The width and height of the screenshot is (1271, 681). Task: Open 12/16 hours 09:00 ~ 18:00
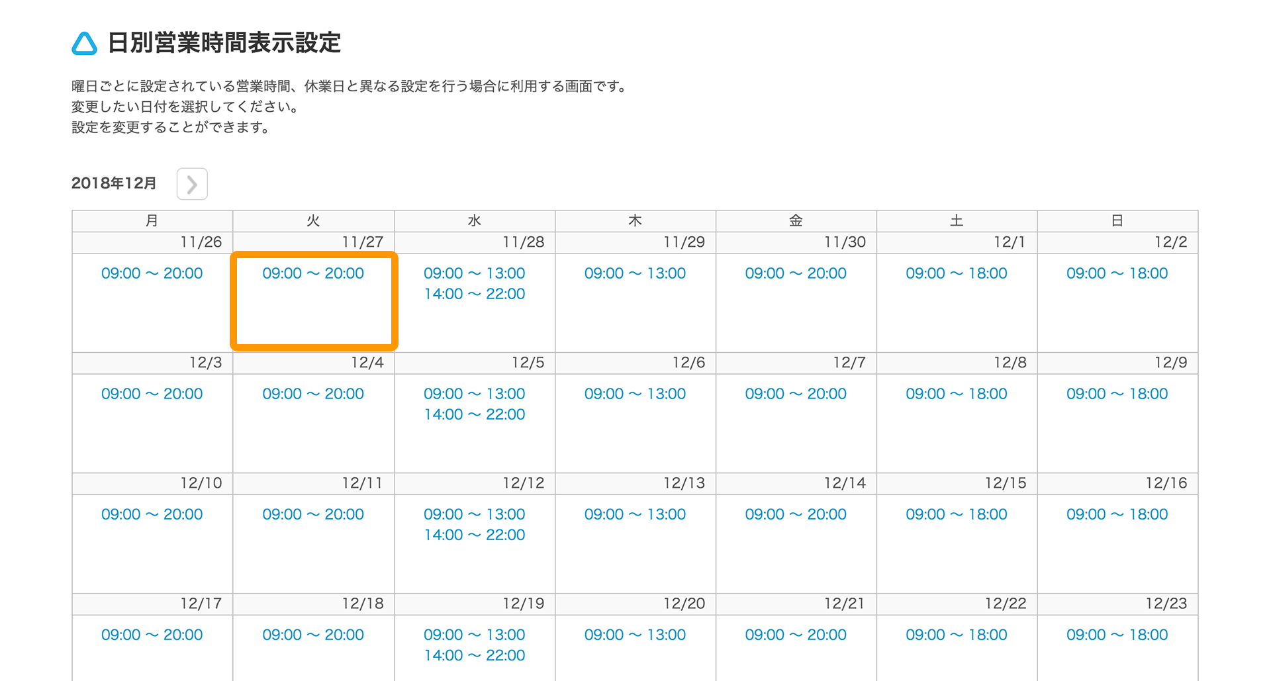point(1117,514)
